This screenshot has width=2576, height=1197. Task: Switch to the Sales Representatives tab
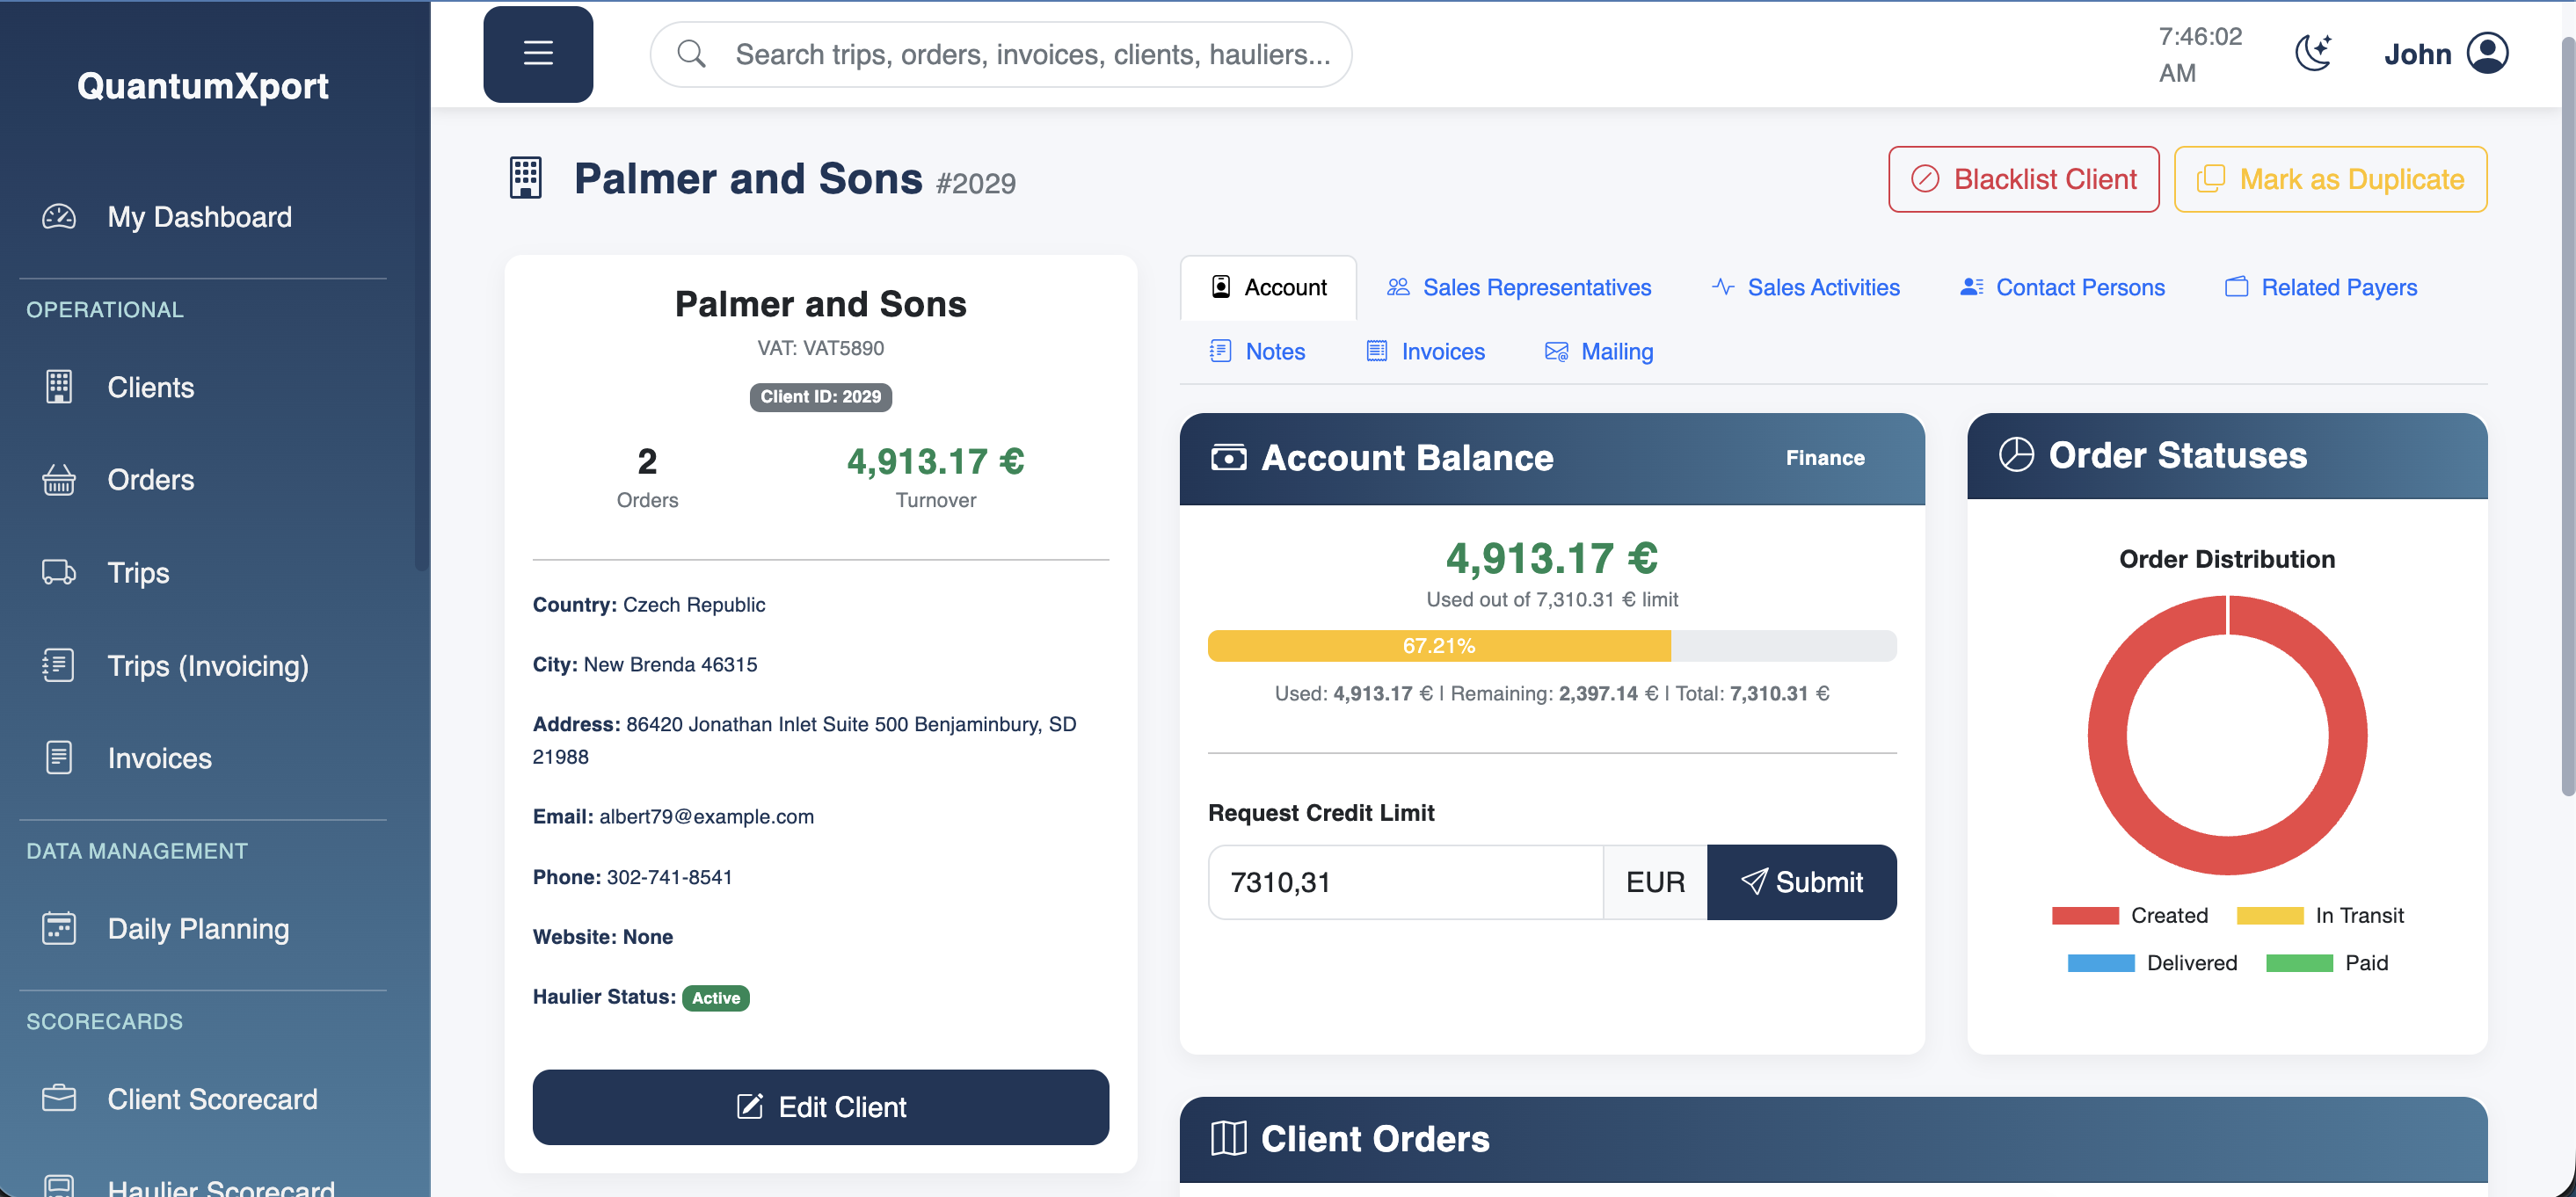click(1518, 288)
